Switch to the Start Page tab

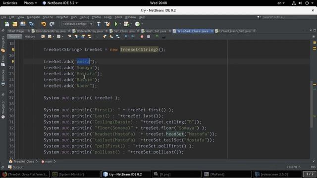[x=16, y=31]
